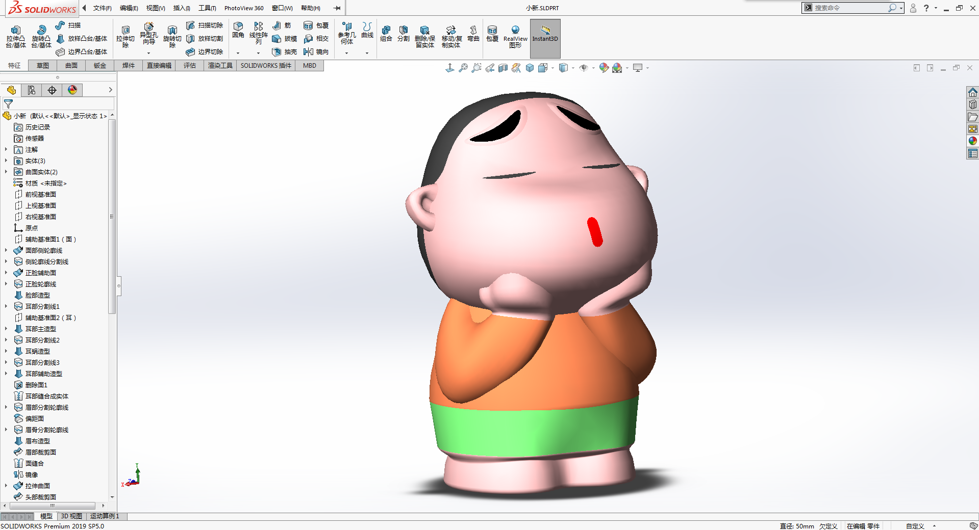Select the 边界切除 boundary cut tool

coord(205,52)
